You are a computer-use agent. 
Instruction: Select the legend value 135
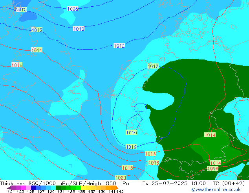click(81, 191)
